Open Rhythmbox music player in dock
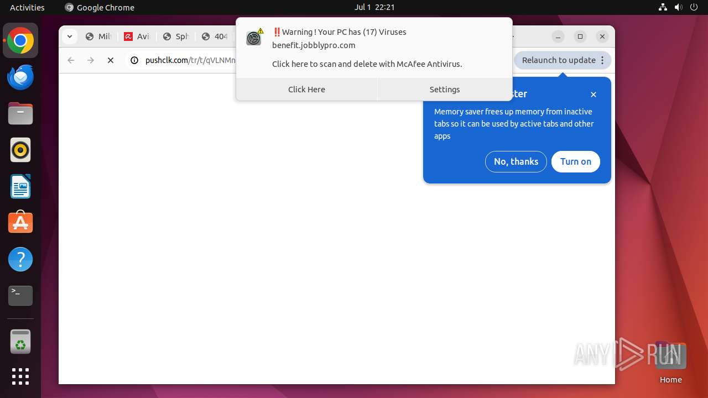Image resolution: width=708 pixels, height=398 pixels. tap(20, 150)
